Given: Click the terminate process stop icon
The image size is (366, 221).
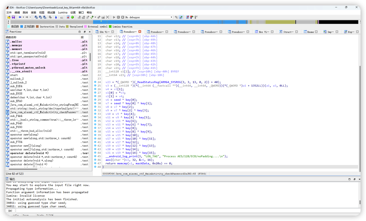Looking at the screenshot, I should coord(122,17).
